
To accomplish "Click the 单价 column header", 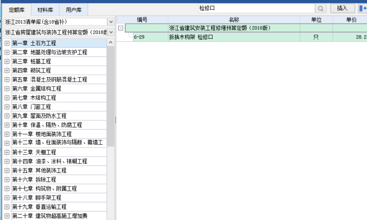I will pyautogui.click(x=350, y=20).
